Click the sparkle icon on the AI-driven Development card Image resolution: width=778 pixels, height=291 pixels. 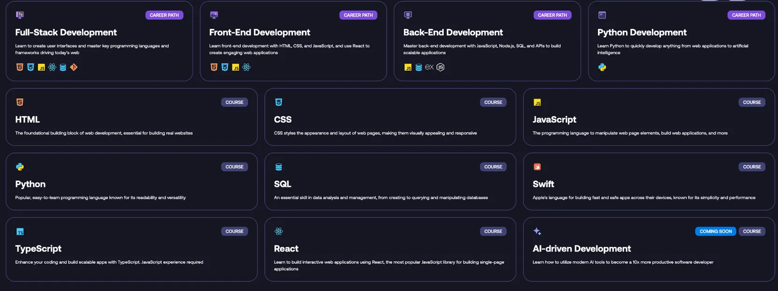click(537, 231)
